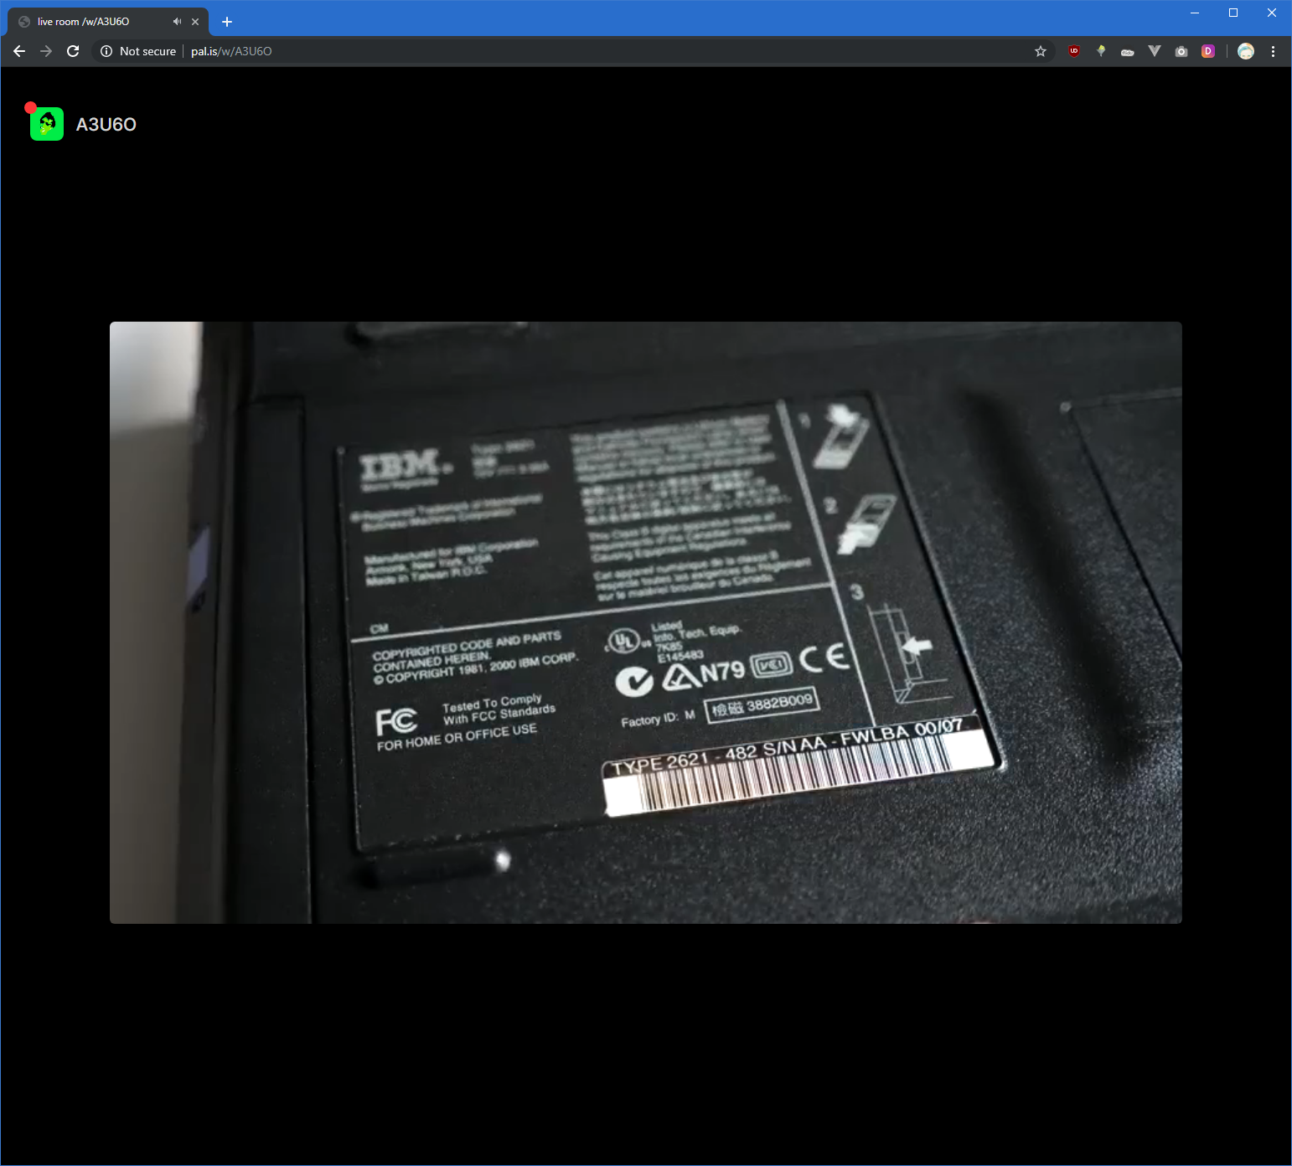This screenshot has width=1292, height=1166.
Task: Switch to the Chrome profile avatar menu
Action: pos(1246,51)
